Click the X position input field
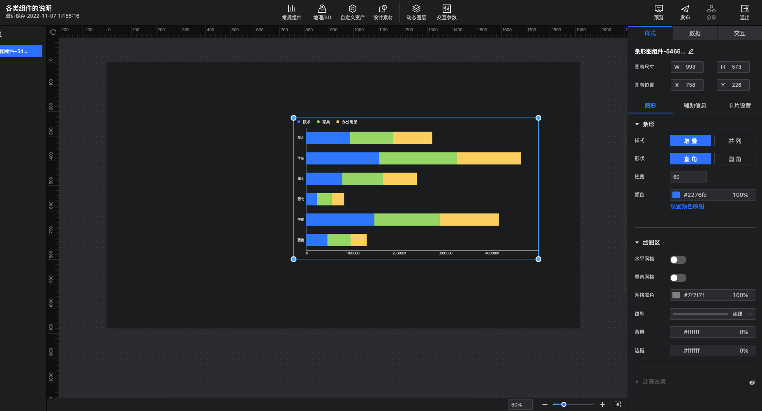The height and width of the screenshot is (411, 762). (x=693, y=85)
